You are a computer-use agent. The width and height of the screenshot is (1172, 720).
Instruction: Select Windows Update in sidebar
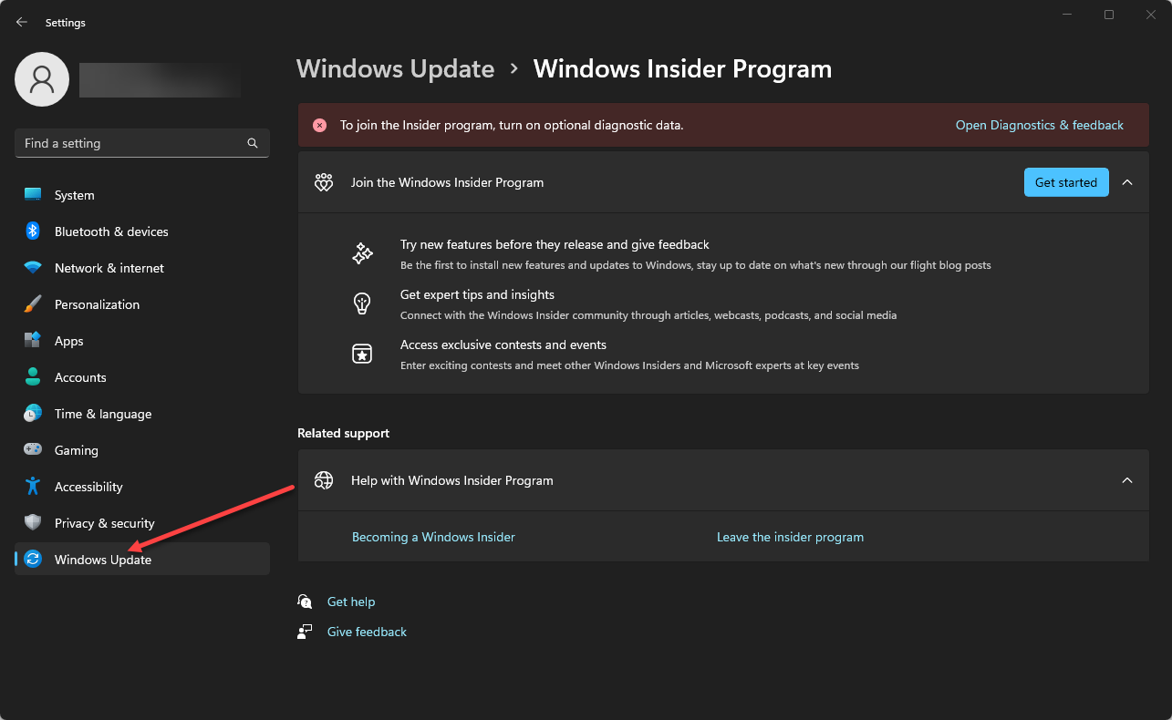[142, 560]
